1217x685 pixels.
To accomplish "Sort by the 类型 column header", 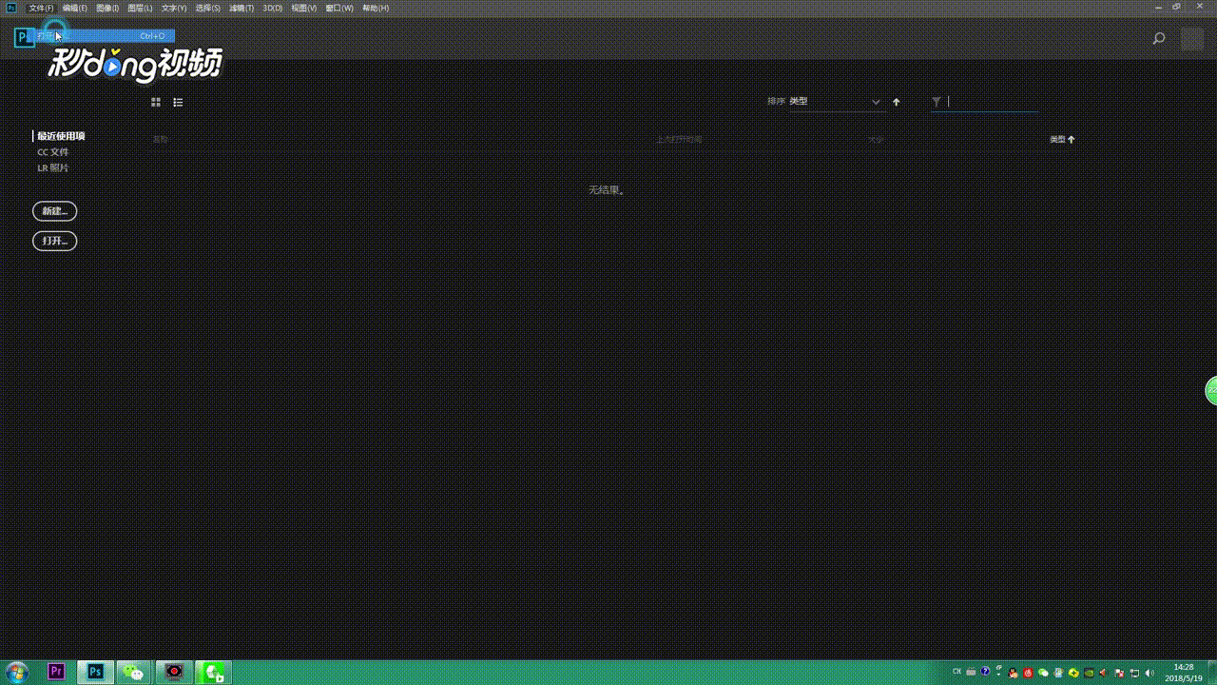I will click(x=1062, y=139).
